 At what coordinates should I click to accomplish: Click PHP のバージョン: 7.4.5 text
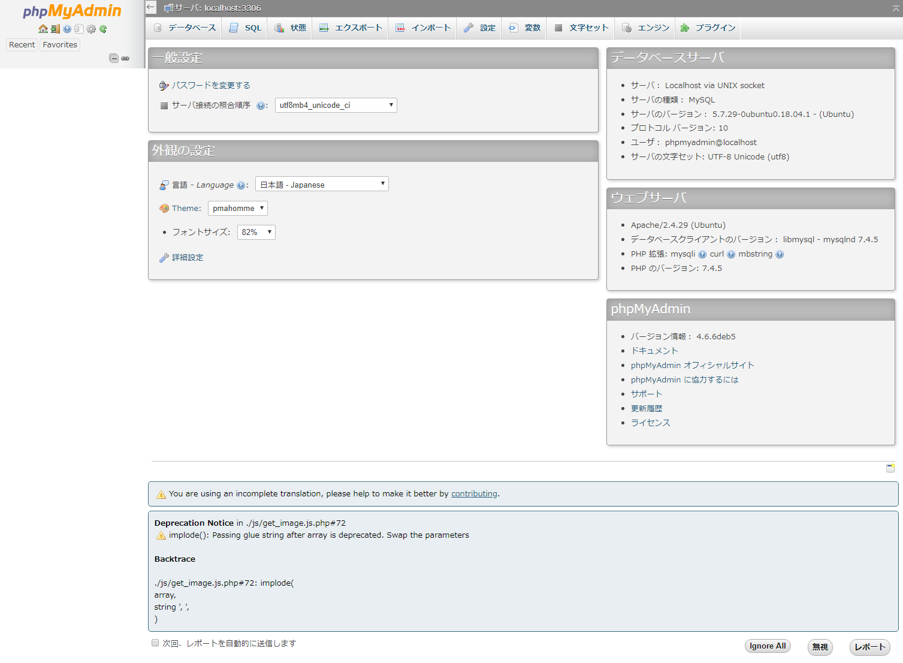point(677,269)
